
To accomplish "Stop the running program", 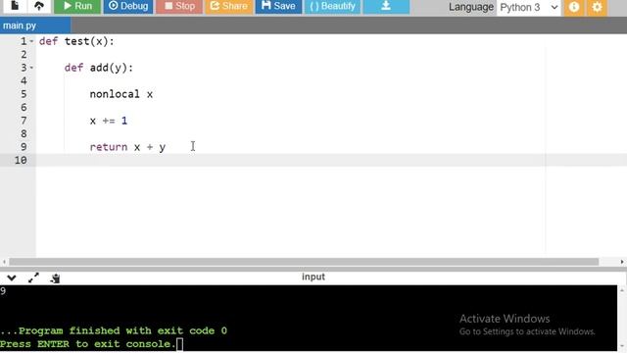I will [179, 6].
